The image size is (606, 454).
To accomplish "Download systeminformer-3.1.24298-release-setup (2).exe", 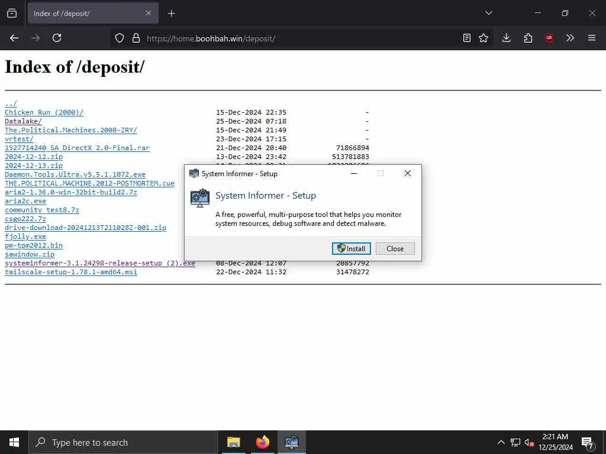I will (100, 263).
